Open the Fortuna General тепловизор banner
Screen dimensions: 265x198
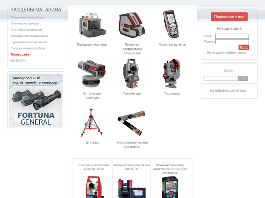36,100
